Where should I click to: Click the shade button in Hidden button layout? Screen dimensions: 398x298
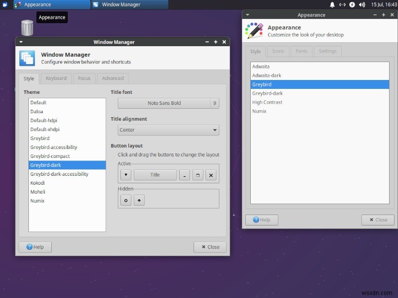tap(139, 200)
